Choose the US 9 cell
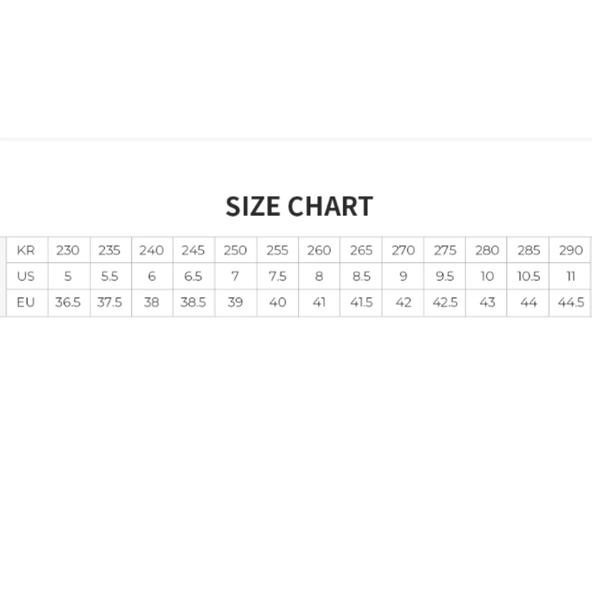Image resolution: width=592 pixels, height=592 pixels. (403, 276)
